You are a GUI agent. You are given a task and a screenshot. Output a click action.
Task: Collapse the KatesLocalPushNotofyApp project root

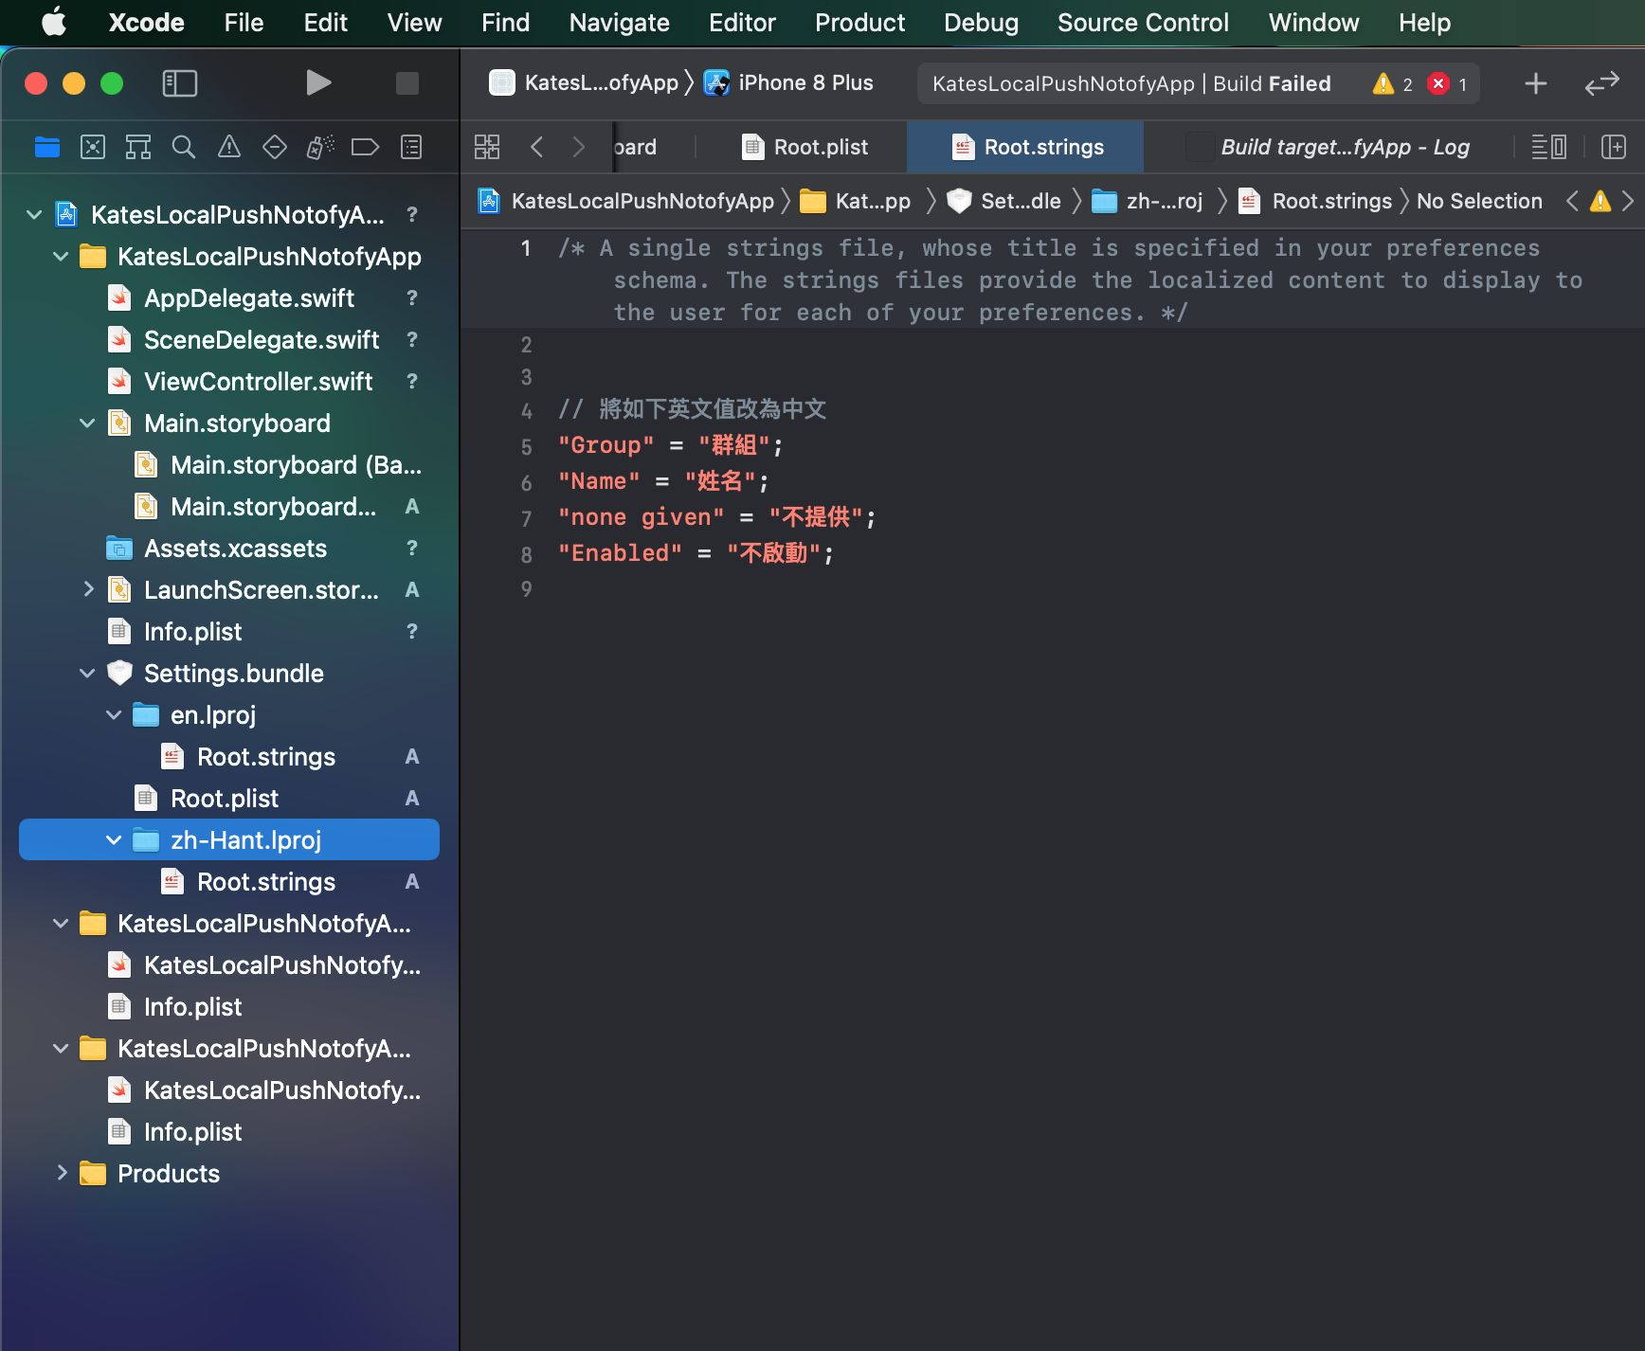pyautogui.click(x=34, y=215)
